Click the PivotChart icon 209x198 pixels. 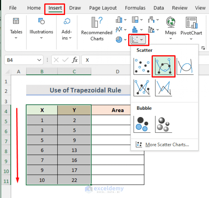191,23
